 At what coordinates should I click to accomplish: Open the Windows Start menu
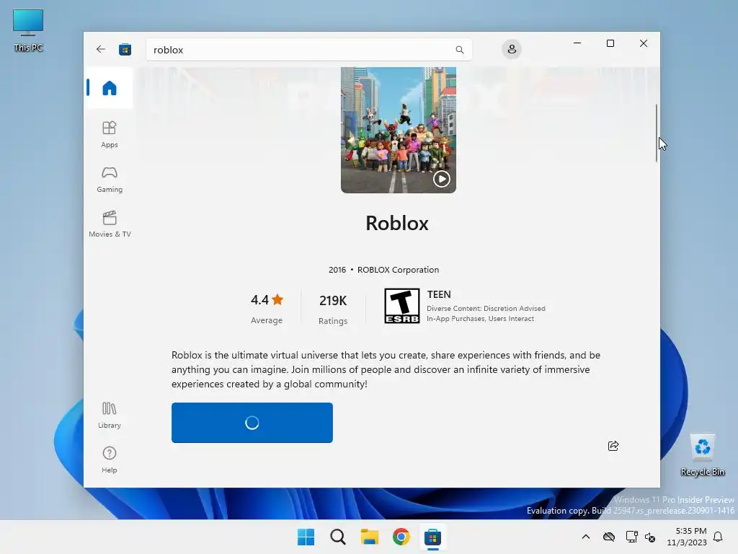pyautogui.click(x=306, y=537)
